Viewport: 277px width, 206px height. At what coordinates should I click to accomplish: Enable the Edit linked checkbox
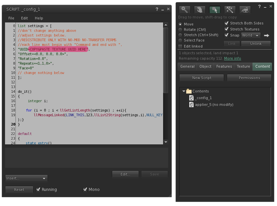(181, 46)
